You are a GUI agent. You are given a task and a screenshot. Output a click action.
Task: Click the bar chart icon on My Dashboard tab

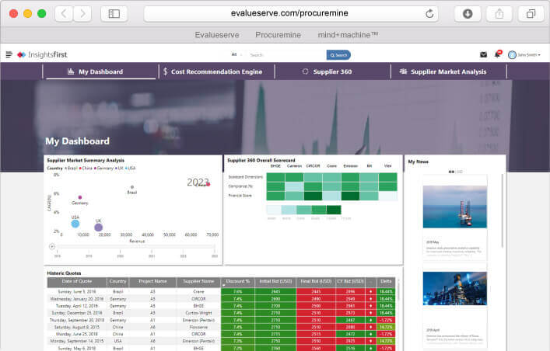(x=71, y=71)
